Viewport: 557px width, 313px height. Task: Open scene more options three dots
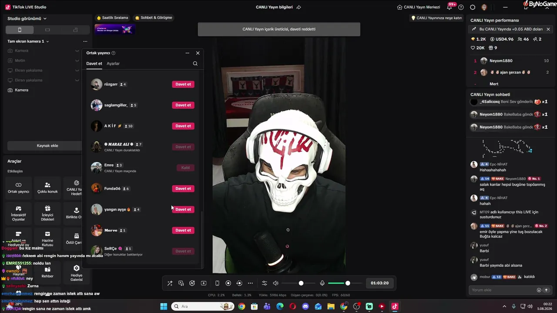point(85,41)
